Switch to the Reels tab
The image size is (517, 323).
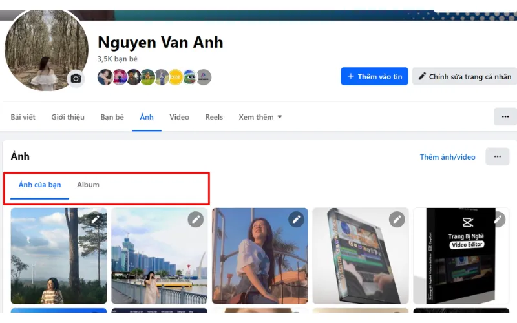tap(214, 117)
